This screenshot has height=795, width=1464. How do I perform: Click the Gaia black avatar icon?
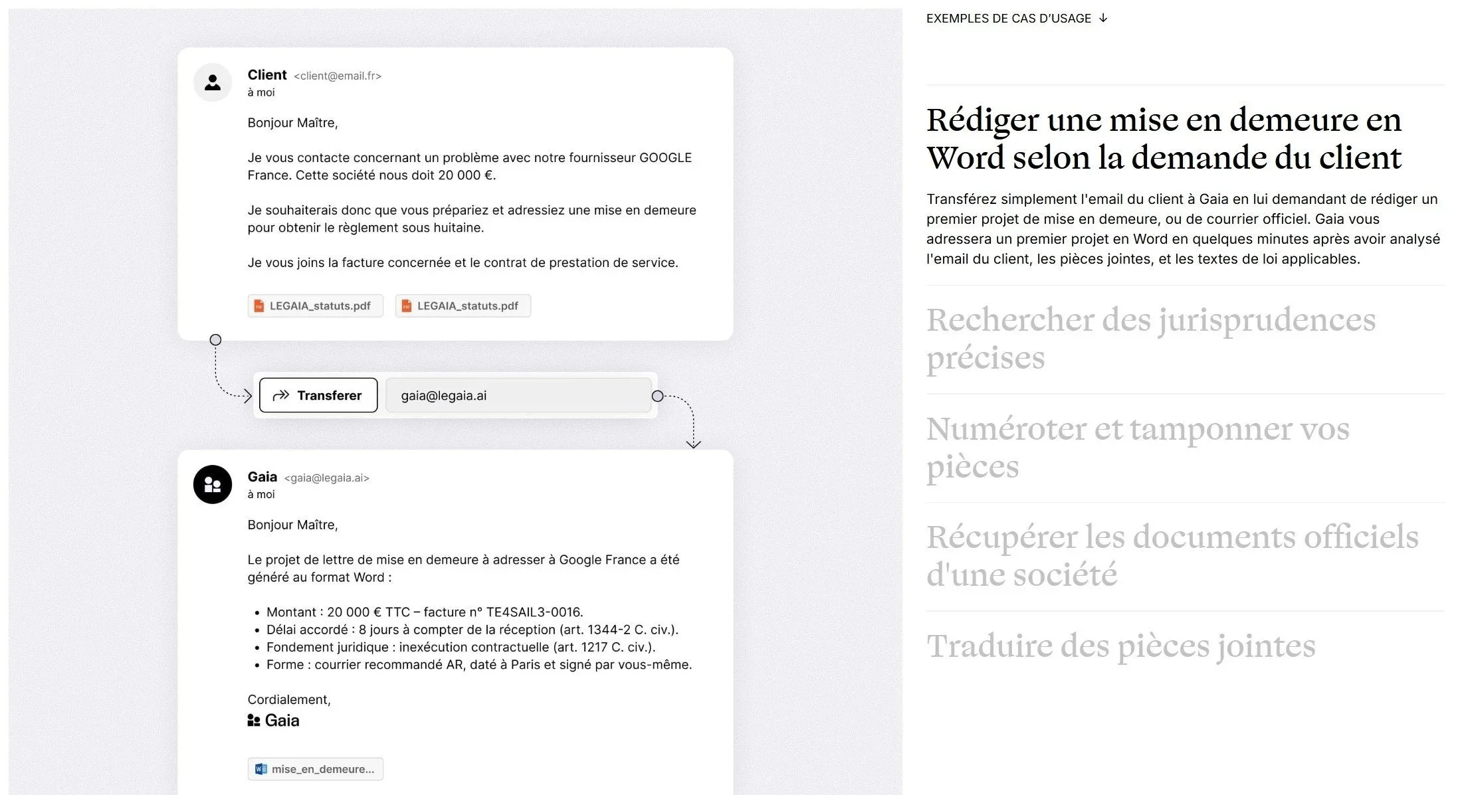click(213, 484)
